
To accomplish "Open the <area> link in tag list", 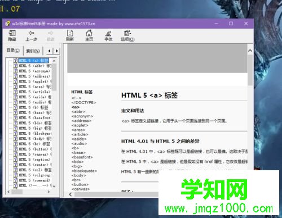I will pos(78,130).
